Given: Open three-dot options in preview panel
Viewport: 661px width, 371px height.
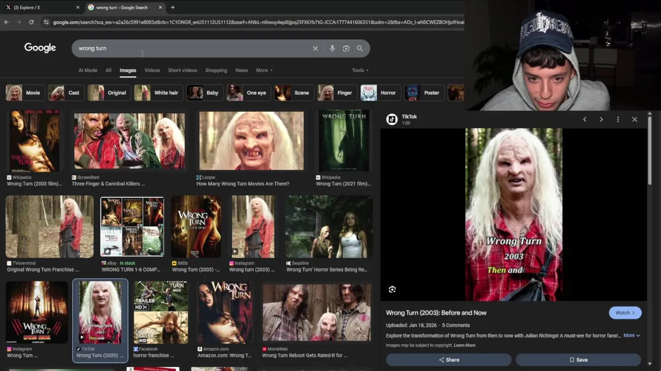Looking at the screenshot, I should (618, 120).
